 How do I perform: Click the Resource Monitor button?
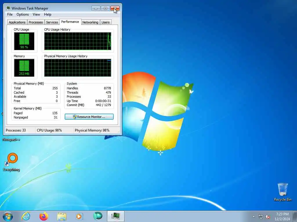click(89, 117)
